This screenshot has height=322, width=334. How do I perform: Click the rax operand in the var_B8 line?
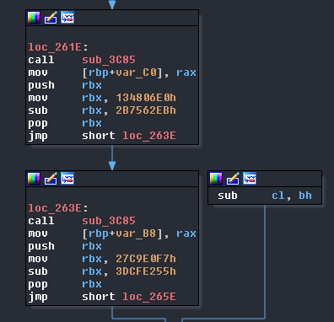pos(186,233)
